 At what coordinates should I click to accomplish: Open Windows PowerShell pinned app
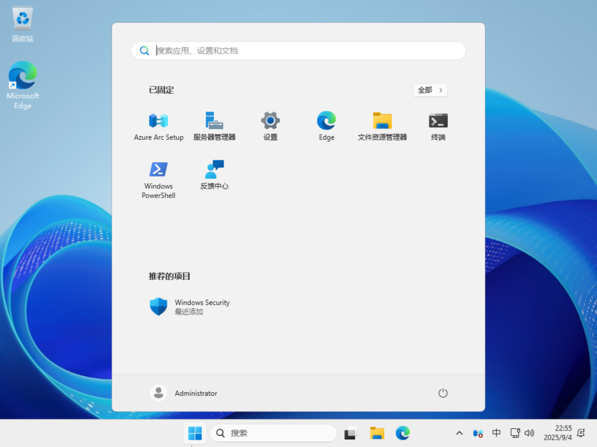(x=159, y=179)
